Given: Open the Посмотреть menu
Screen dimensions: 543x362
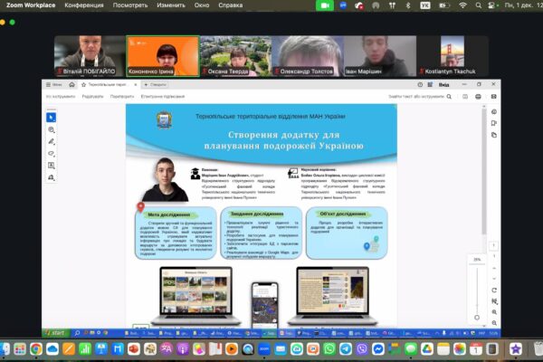Looking at the screenshot, I should click(129, 5).
